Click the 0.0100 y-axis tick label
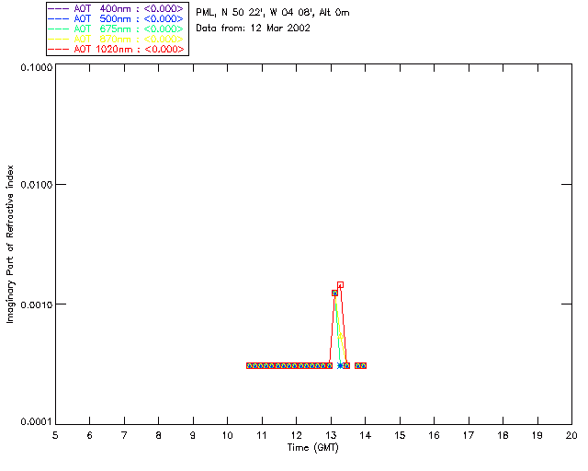This screenshot has height=471, width=588. pos(36,185)
